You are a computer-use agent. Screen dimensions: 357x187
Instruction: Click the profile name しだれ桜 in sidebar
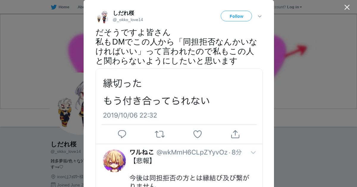(x=64, y=144)
